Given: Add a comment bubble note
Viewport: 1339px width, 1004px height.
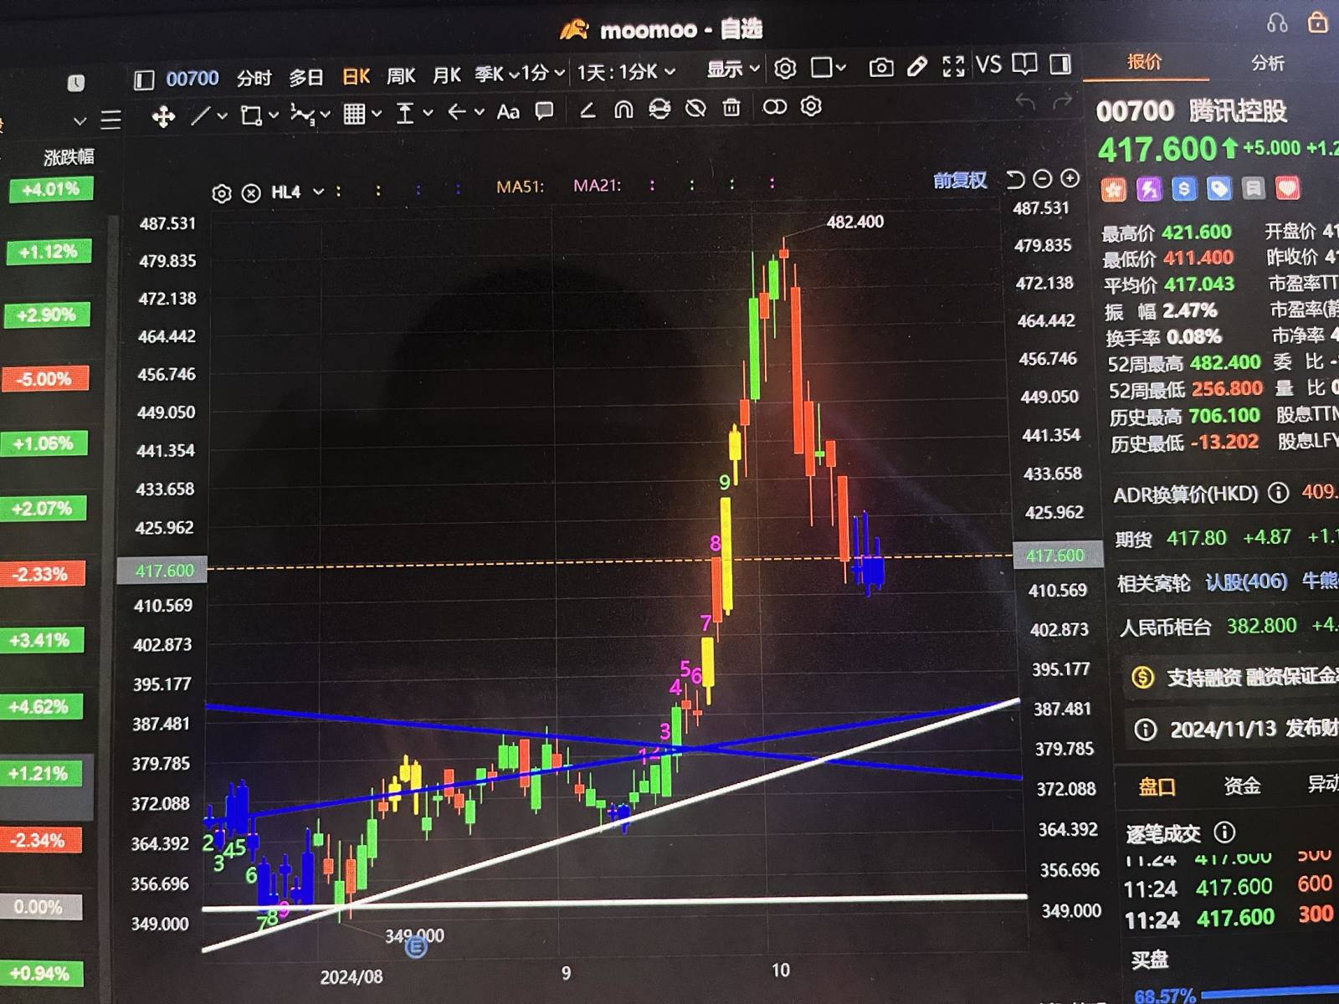Looking at the screenshot, I should (x=544, y=110).
